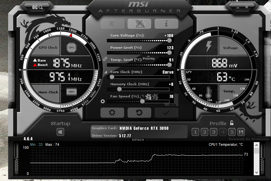
Task: Click the 63 °C temperature readout
Action: pos(226,77)
